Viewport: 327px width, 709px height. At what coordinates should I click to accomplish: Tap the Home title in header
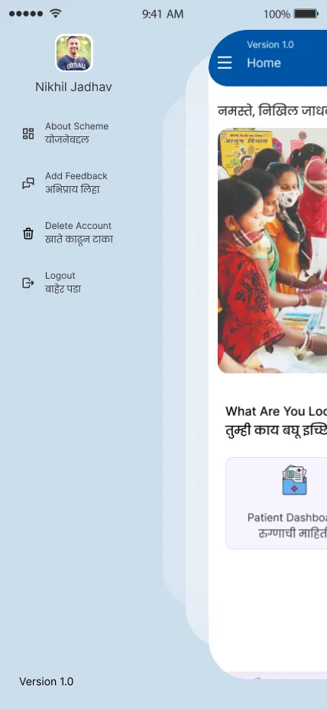(x=264, y=63)
